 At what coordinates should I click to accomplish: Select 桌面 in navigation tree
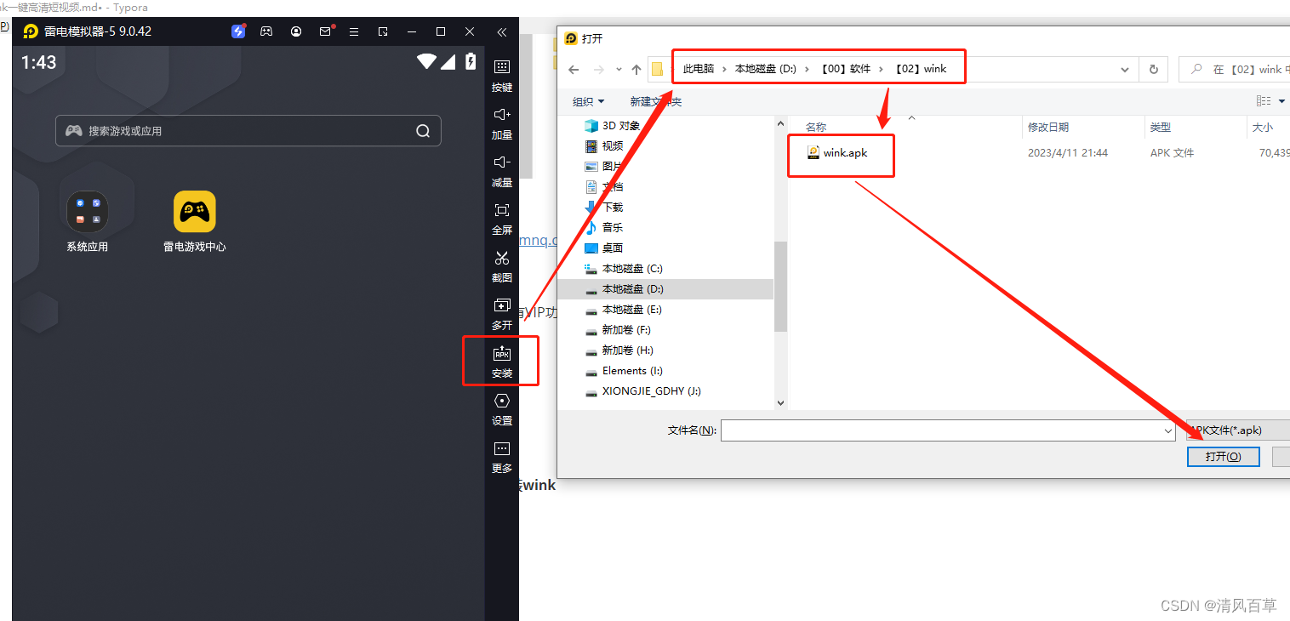pos(604,248)
